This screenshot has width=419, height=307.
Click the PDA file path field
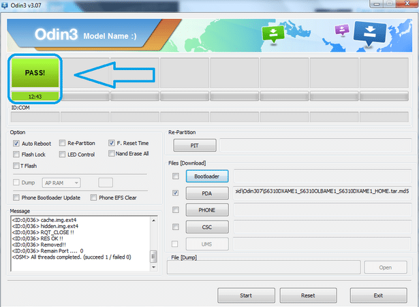click(322, 193)
